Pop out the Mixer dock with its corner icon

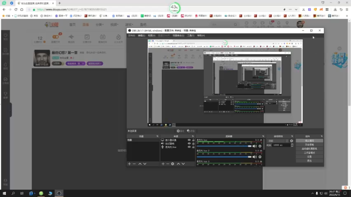(x=263, y=136)
